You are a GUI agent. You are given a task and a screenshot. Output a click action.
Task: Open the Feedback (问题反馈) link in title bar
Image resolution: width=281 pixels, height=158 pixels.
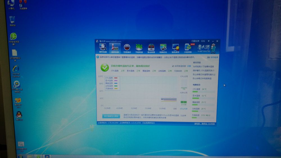[195, 41]
